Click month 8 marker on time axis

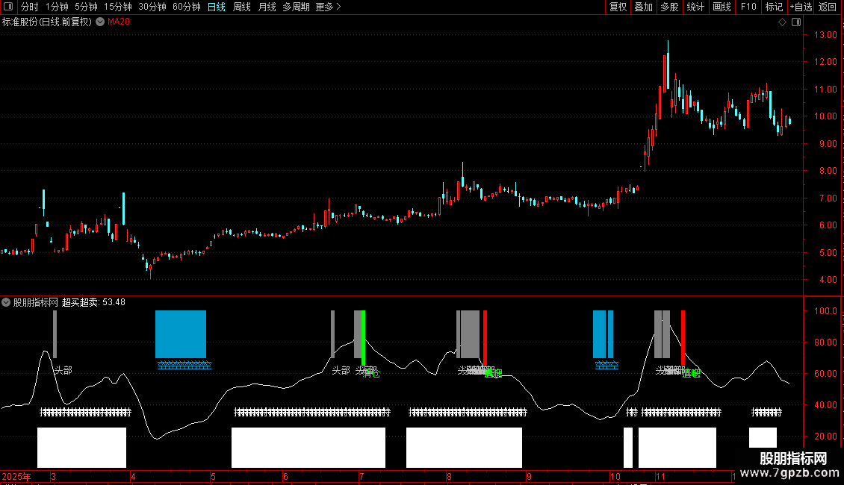[449, 476]
